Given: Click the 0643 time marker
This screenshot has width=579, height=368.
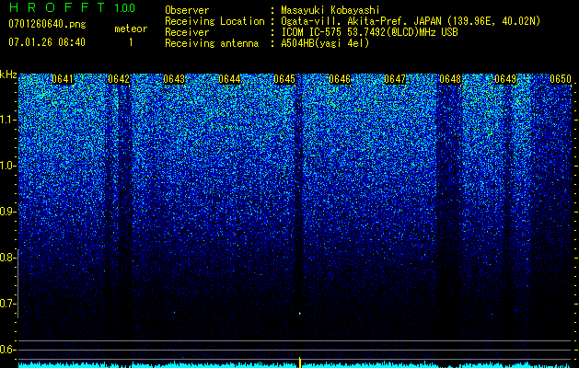Looking at the screenshot, I should [x=174, y=79].
